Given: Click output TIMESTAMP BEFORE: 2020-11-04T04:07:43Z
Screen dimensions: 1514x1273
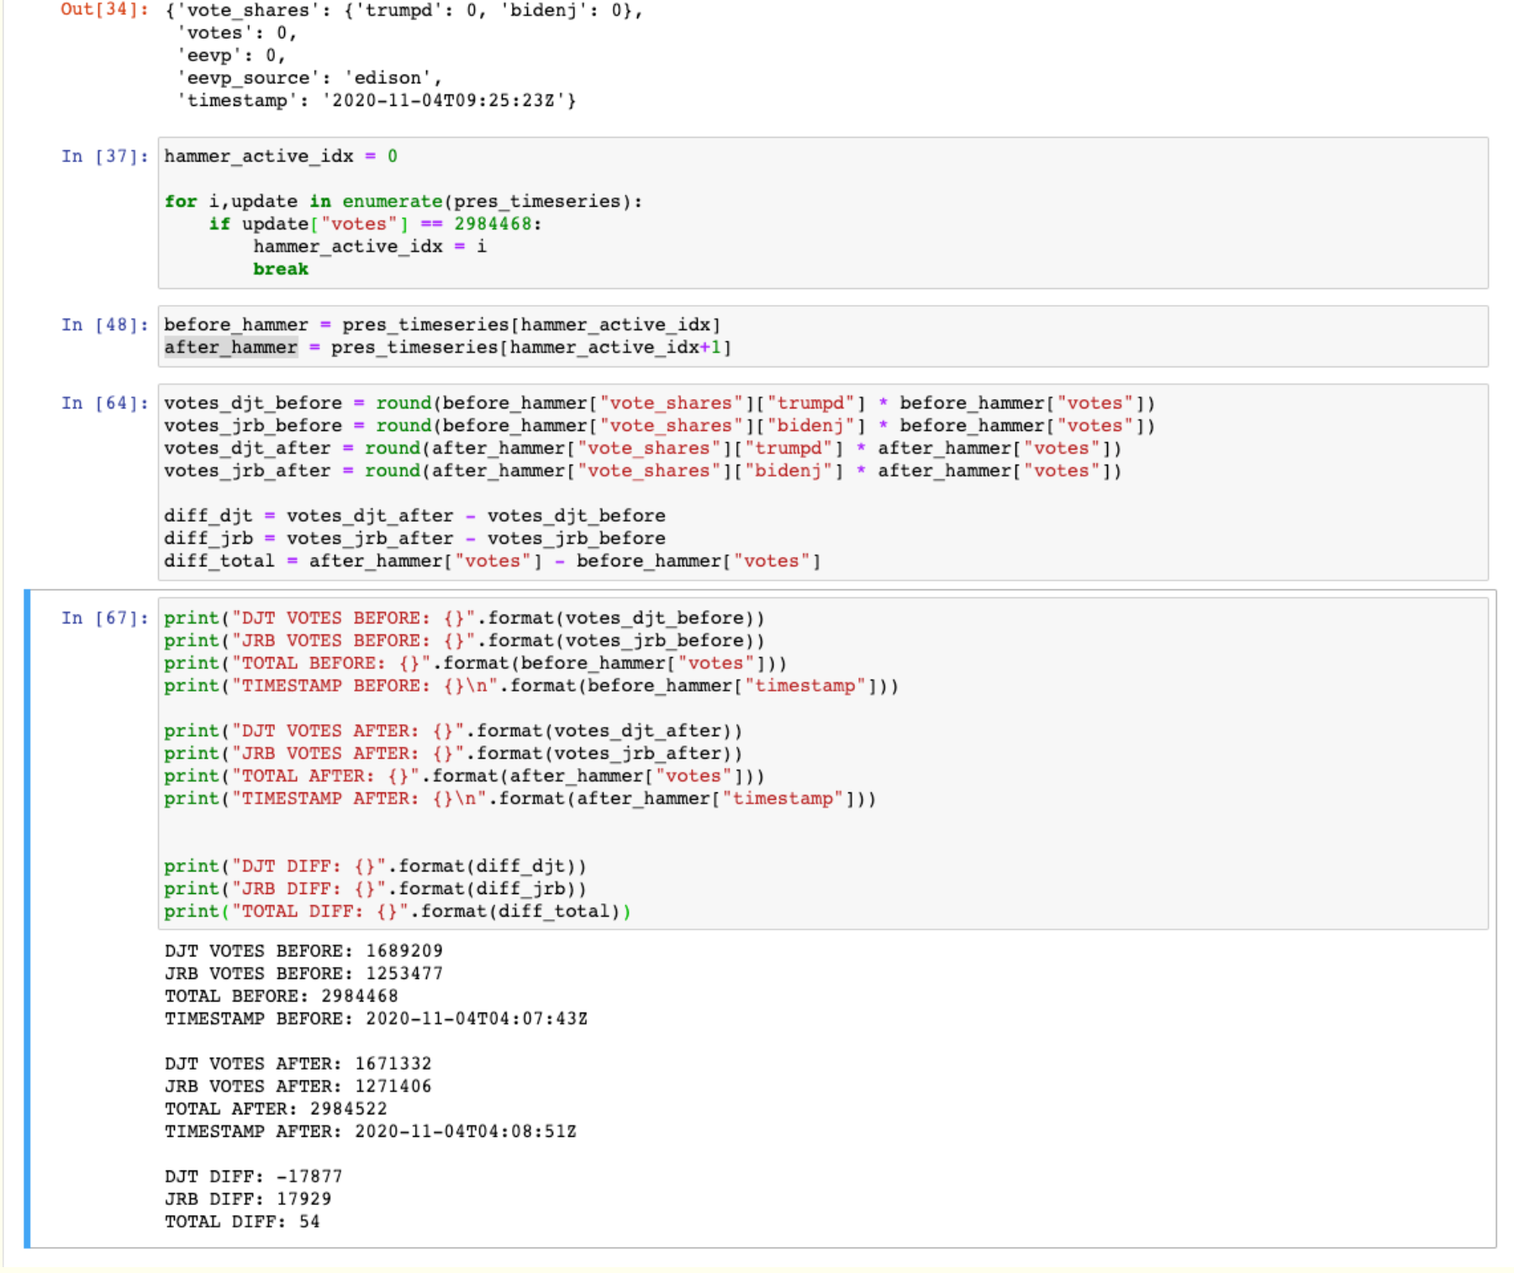Looking at the screenshot, I should (376, 1019).
